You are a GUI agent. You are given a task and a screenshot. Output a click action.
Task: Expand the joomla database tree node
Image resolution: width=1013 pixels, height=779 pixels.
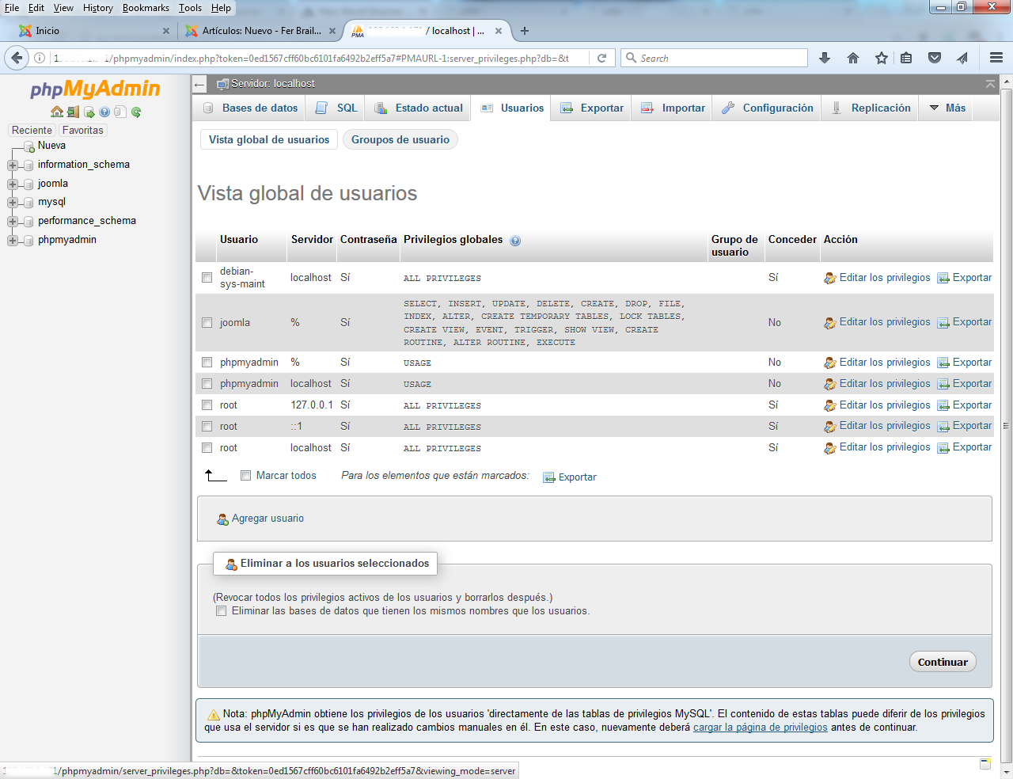[x=13, y=184]
